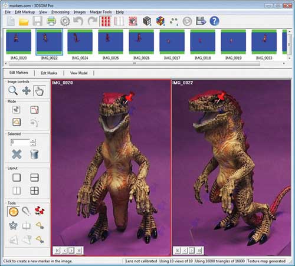Viewport: 295px width, 266px height.
Task: Click the Rubik's cube texture icon in toolbar
Action: (160, 21)
